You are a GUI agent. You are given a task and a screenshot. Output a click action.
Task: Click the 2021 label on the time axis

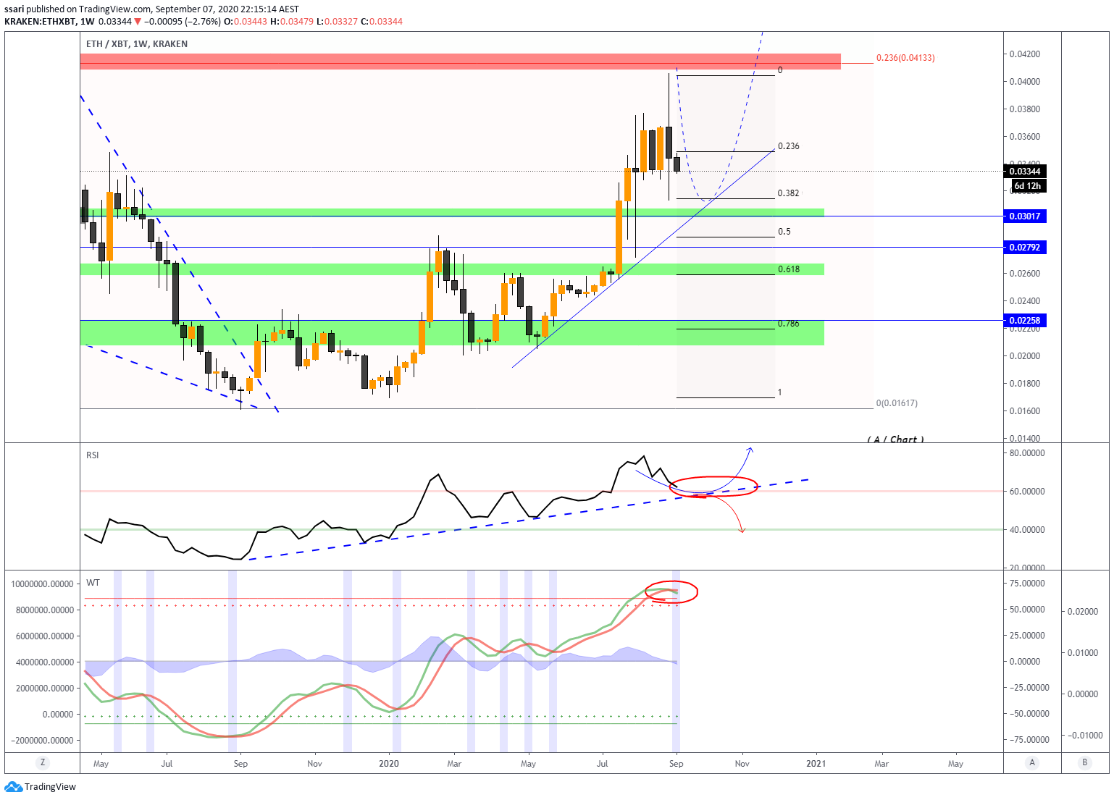click(816, 764)
